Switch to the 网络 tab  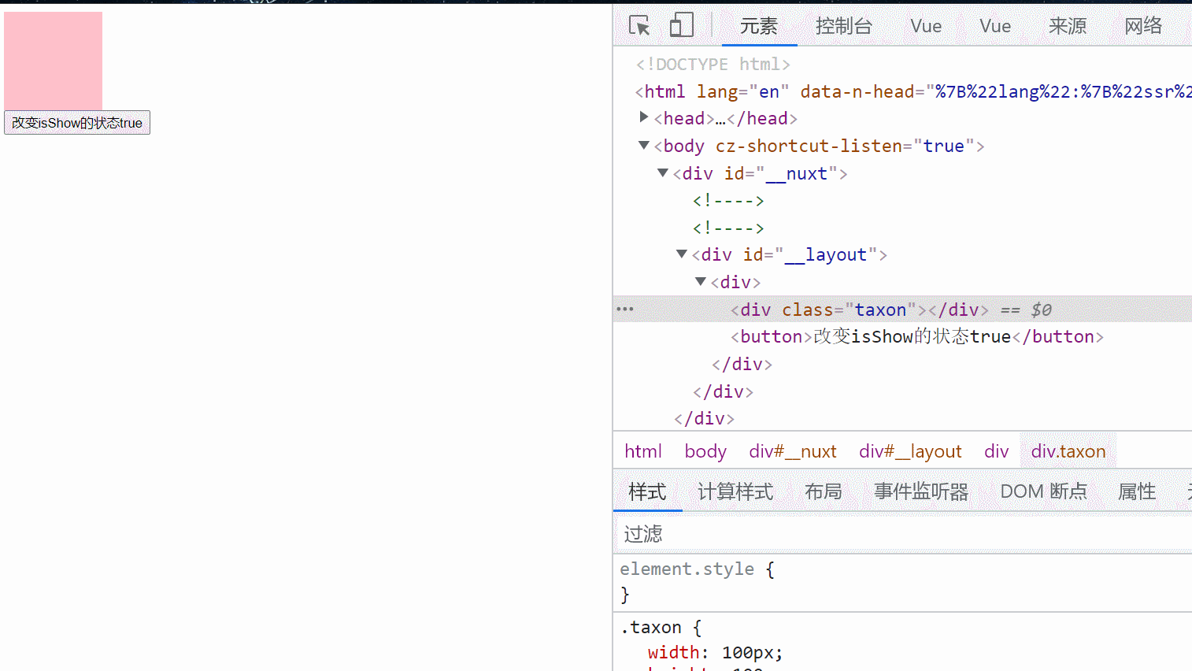coord(1143,26)
